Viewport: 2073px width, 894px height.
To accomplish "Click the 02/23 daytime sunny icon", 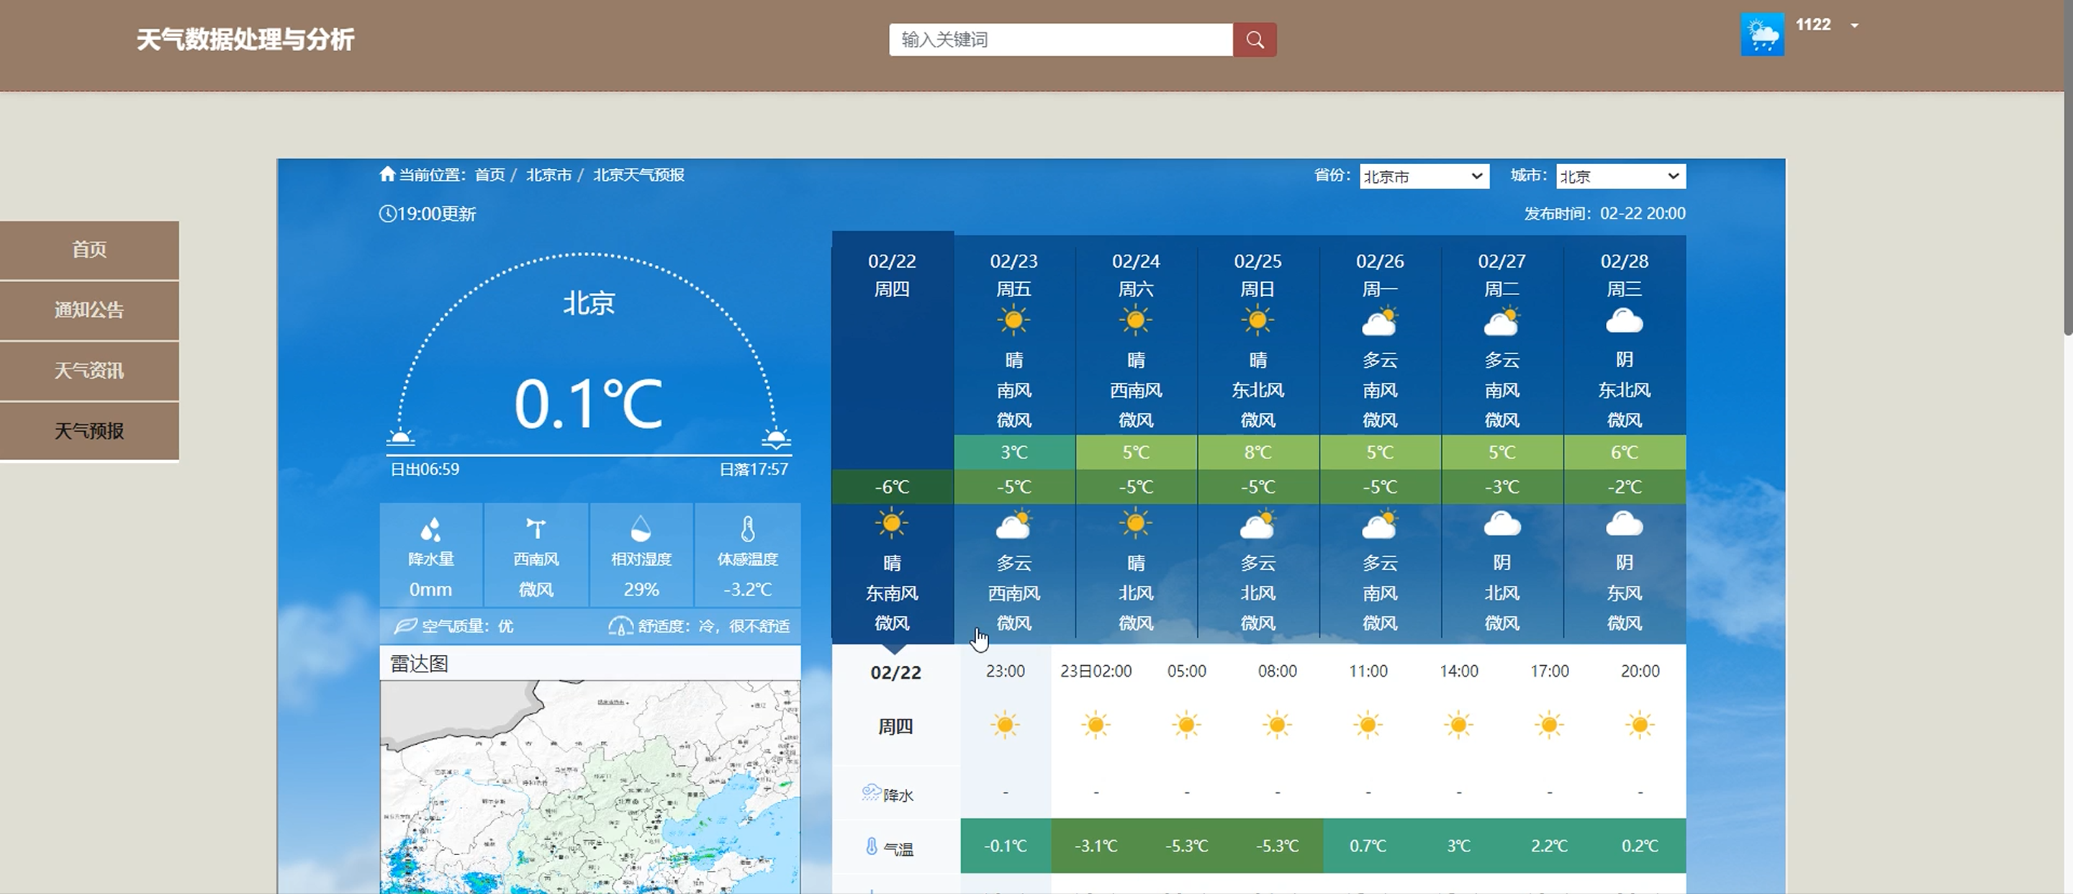I will (1014, 320).
